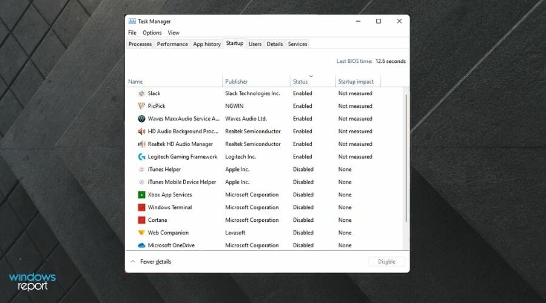Image resolution: width=546 pixels, height=303 pixels.
Task: Select HD Audio Background Proc... row name
Action: 183,131
